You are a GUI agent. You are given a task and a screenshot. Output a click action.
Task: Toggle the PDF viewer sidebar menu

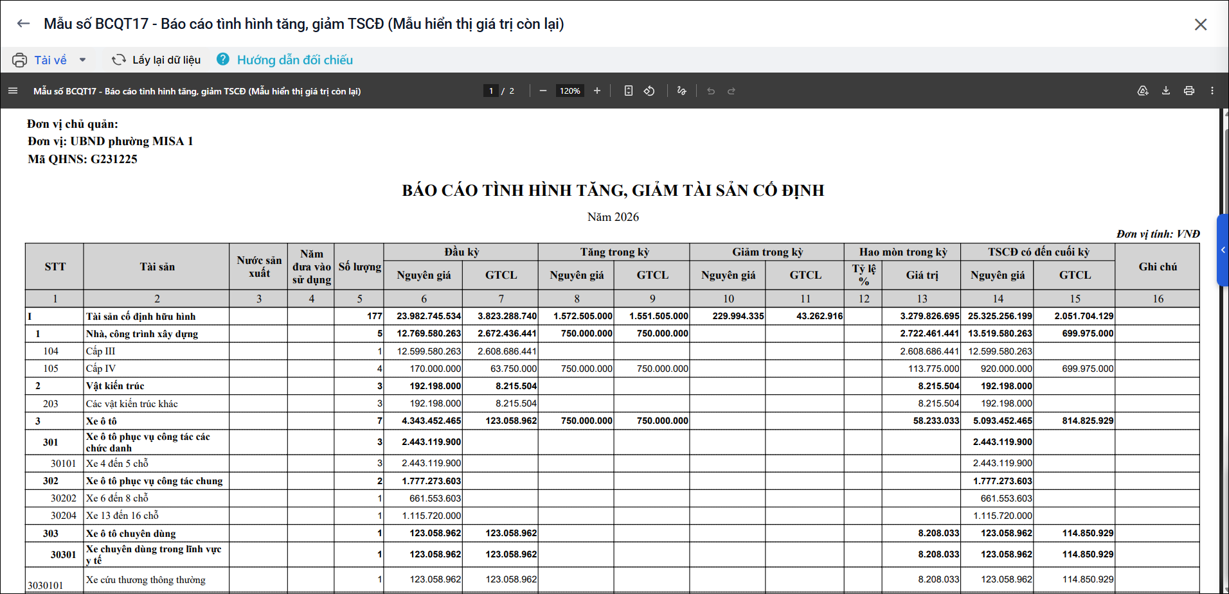coord(13,91)
